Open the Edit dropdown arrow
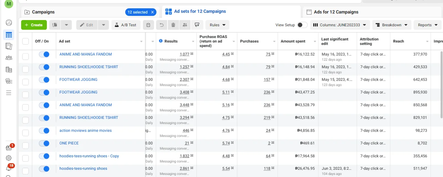The image size is (443, 177). pos(103,25)
